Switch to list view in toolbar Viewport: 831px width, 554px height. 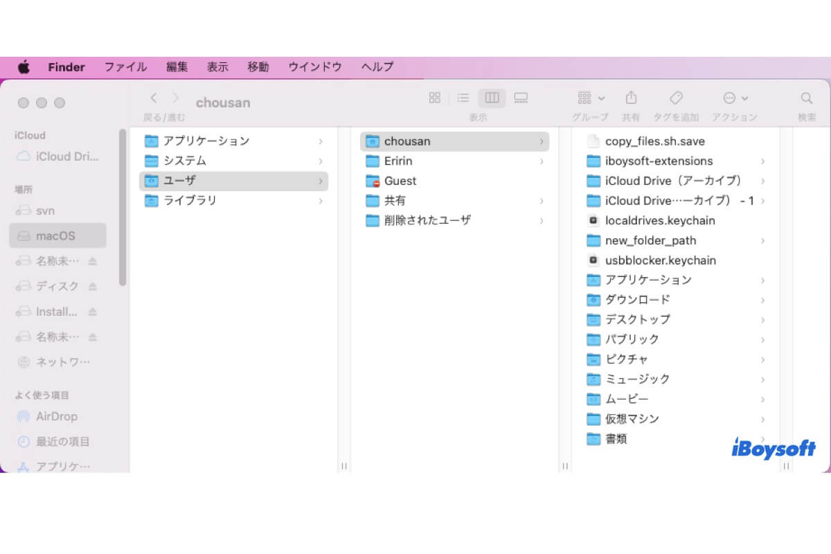tap(463, 98)
